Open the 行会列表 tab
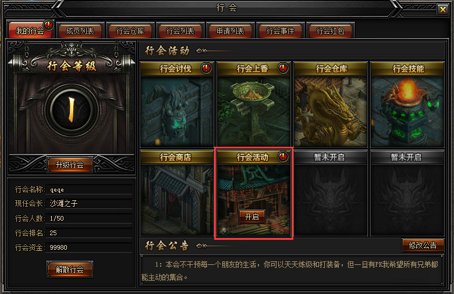Screen dimensions: 454x294 pyautogui.click(x=180, y=31)
